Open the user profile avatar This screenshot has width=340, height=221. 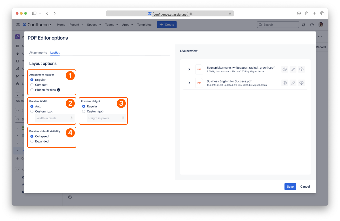(321, 25)
